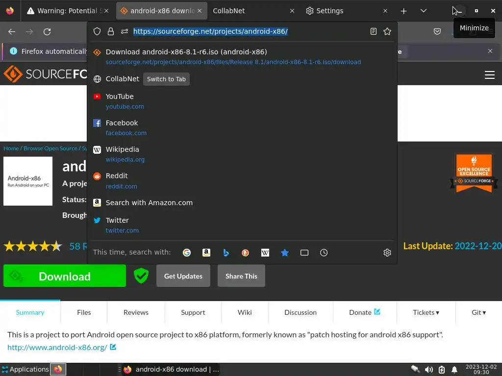Click the power manager battery tray icon
Screen dimensions: 502x376
click(x=442, y=370)
